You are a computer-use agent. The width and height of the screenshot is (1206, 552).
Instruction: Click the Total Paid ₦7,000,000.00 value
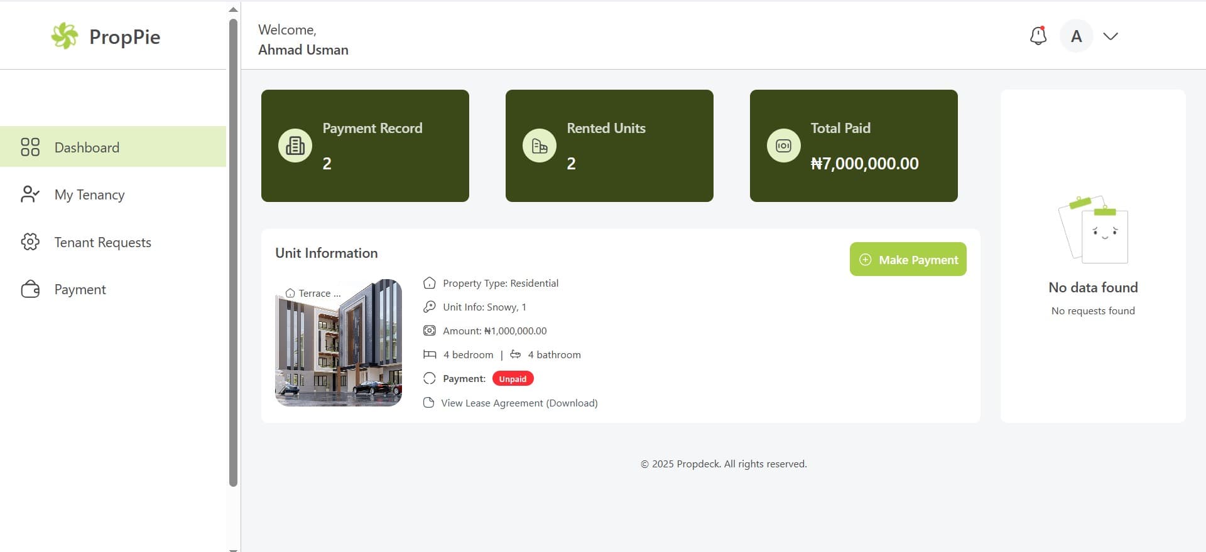point(864,164)
